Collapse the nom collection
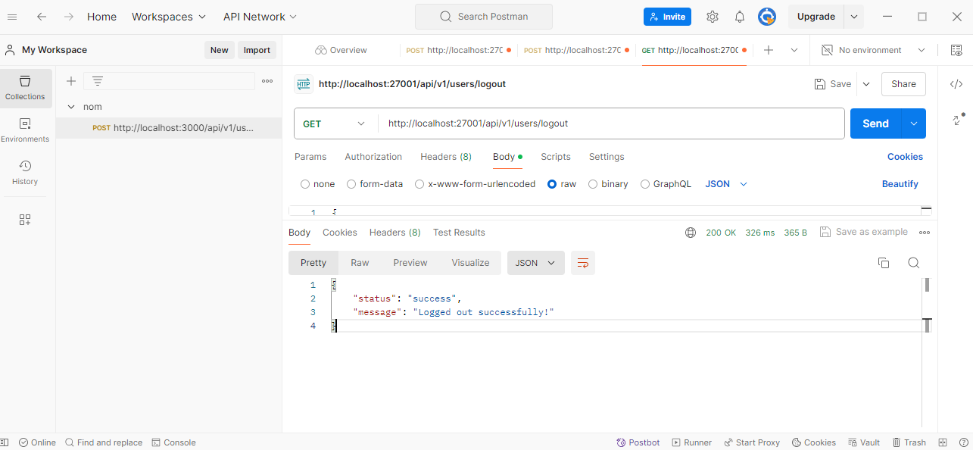Image resolution: width=973 pixels, height=450 pixels. 71,107
